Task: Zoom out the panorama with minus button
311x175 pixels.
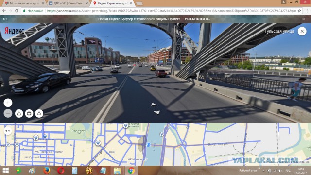Action: (8, 113)
